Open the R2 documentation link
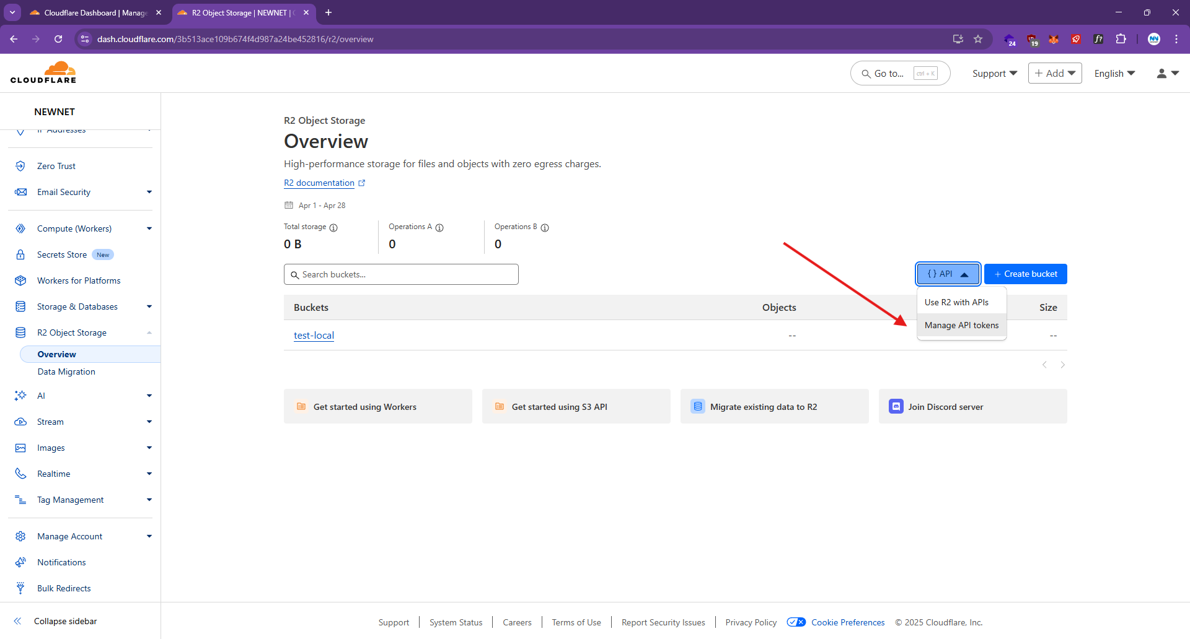The width and height of the screenshot is (1190, 639). [x=325, y=183]
